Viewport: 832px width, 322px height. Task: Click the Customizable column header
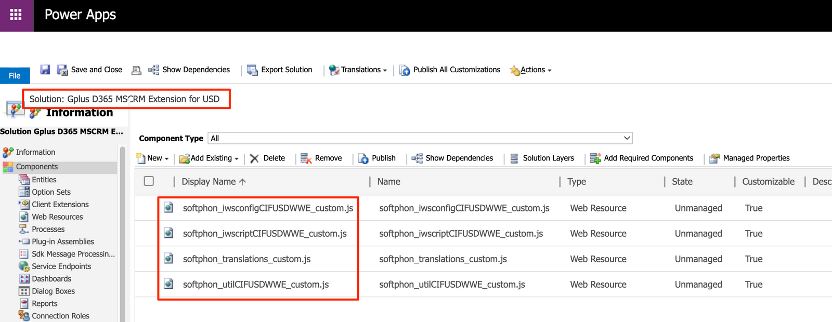pyautogui.click(x=769, y=182)
